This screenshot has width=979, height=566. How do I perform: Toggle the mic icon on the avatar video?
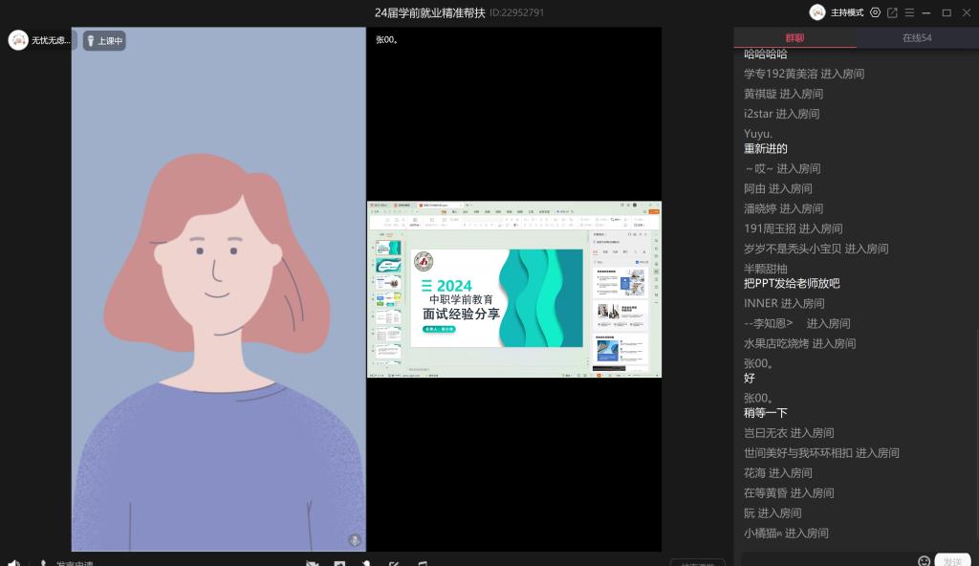click(355, 540)
